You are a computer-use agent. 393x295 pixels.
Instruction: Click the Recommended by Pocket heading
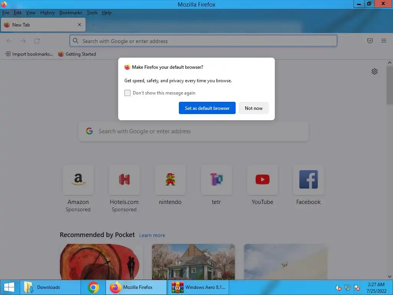(97, 235)
